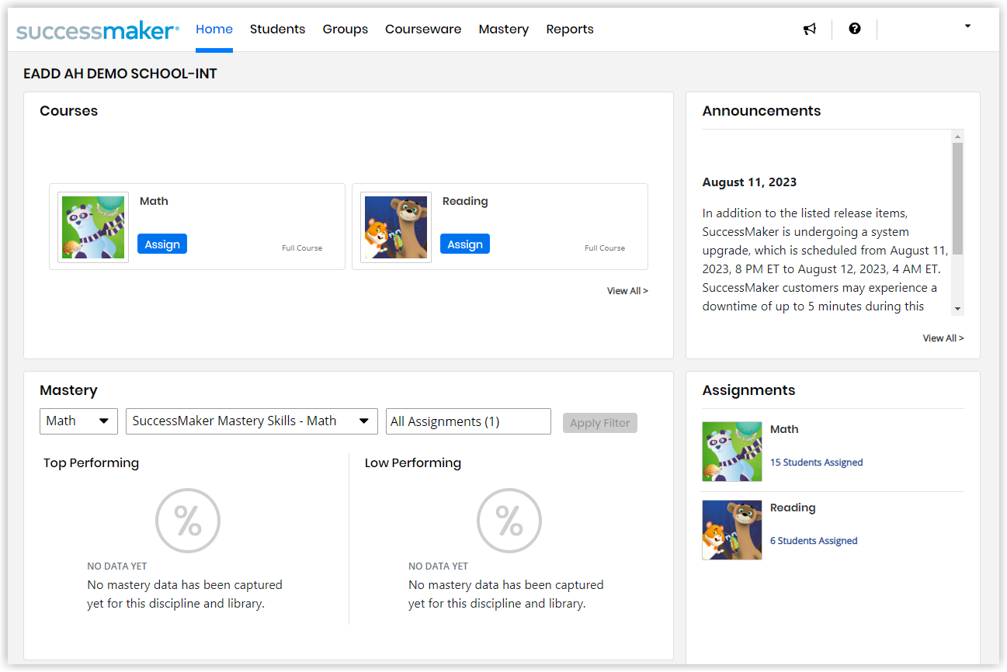This screenshot has width=1007, height=672.
Task: Click the SuccessMaker logo
Action: coord(97,29)
